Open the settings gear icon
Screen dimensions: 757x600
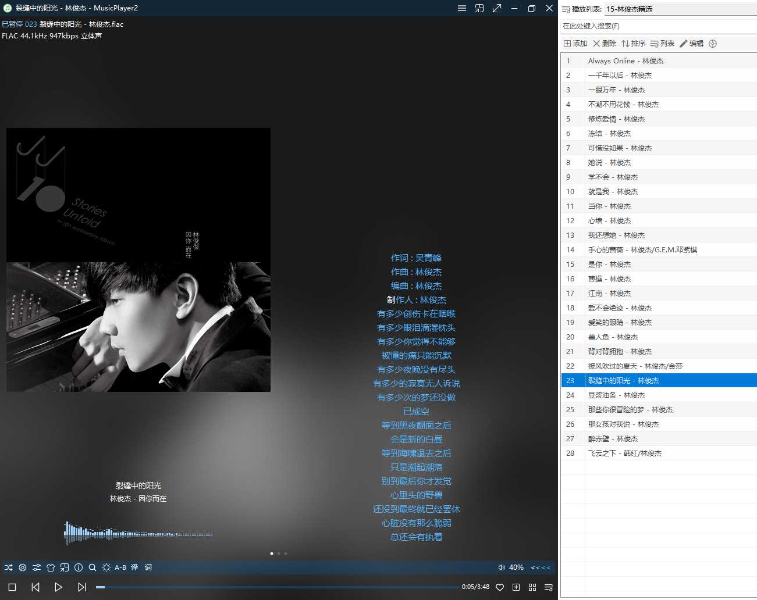point(22,567)
